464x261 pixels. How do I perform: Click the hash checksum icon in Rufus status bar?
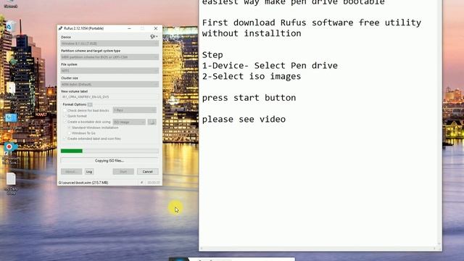pyautogui.click(x=142, y=183)
